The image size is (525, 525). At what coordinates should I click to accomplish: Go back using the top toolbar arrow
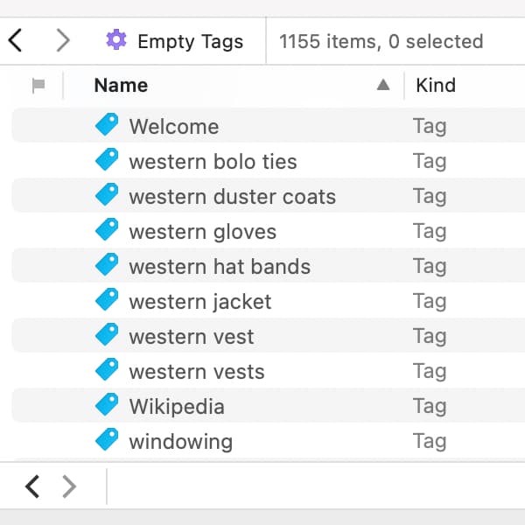pyautogui.click(x=15, y=40)
